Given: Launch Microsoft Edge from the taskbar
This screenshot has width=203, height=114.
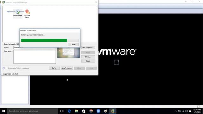Looking at the screenshot, I should pos(69,111).
